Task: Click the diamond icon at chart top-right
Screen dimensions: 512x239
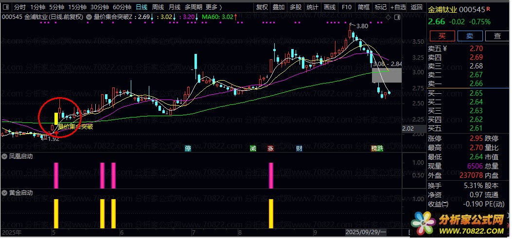Action: [x=388, y=17]
